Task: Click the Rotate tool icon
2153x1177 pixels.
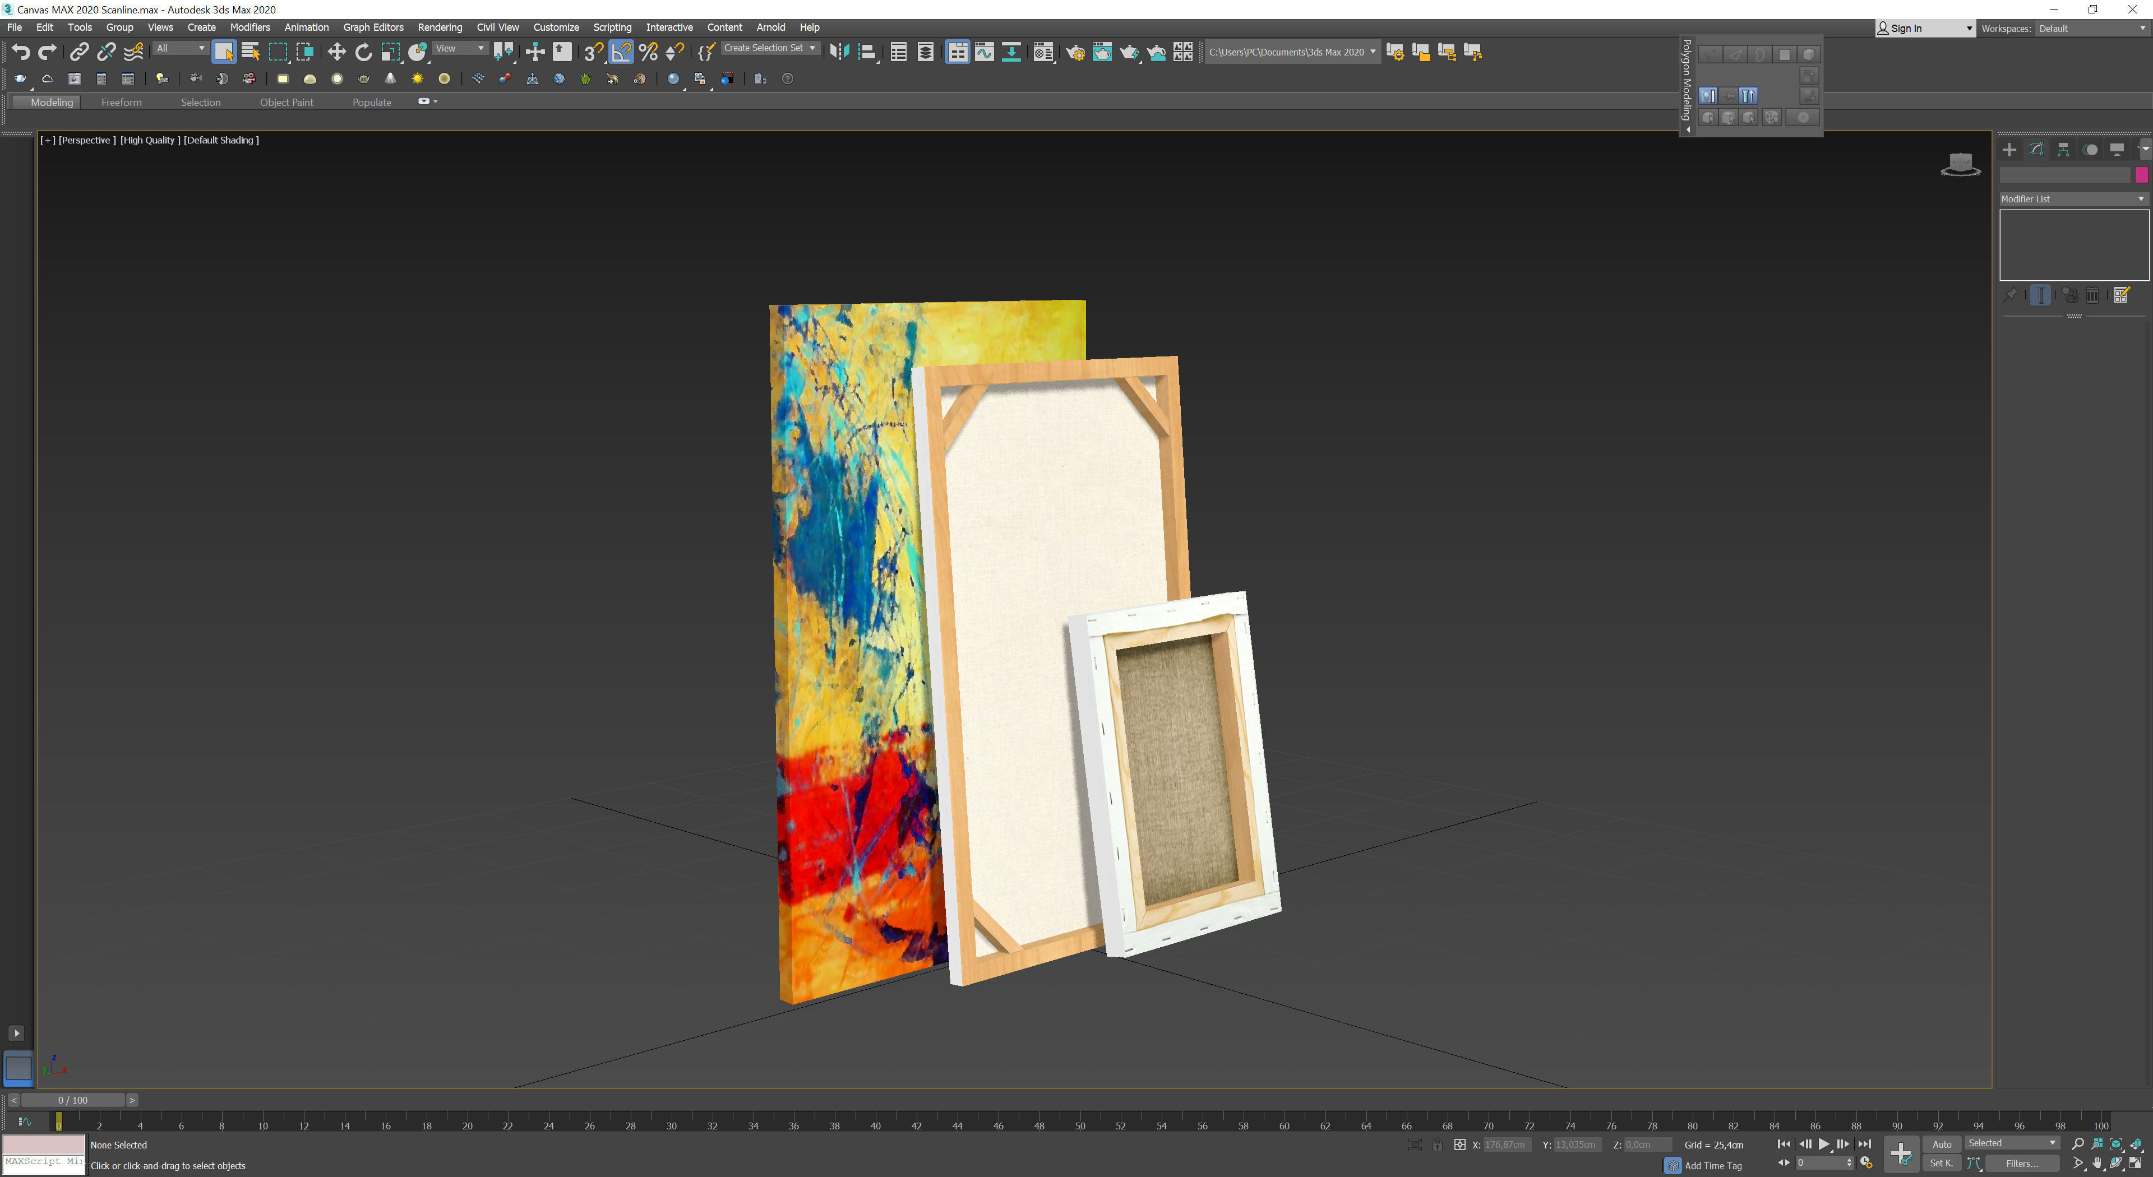Action: [363, 52]
